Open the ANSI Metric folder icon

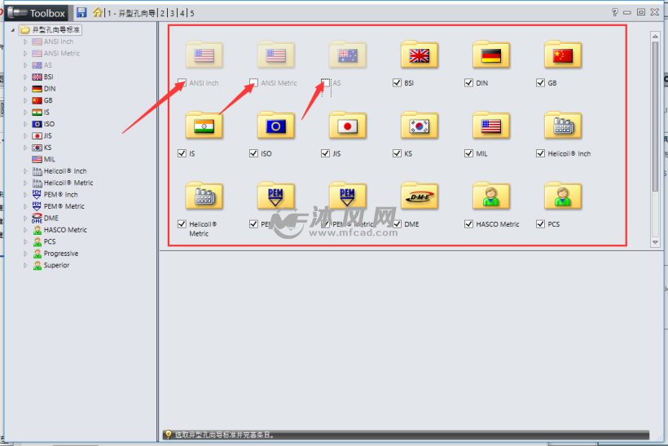tap(275, 55)
